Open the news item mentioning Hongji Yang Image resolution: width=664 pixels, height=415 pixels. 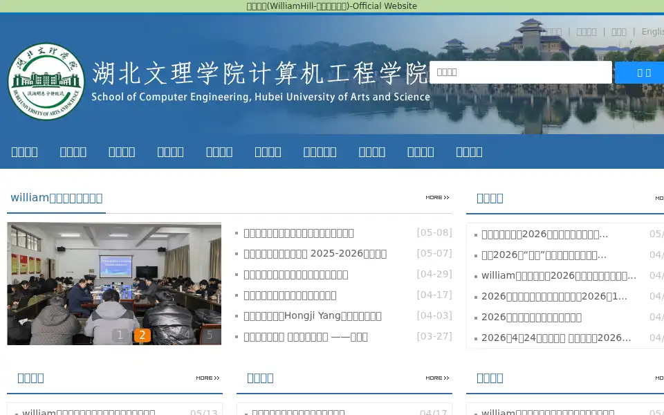pyautogui.click(x=313, y=316)
